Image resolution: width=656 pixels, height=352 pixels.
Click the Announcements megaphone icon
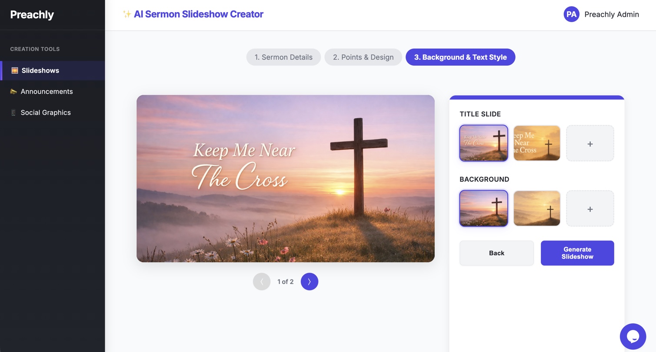tap(13, 92)
